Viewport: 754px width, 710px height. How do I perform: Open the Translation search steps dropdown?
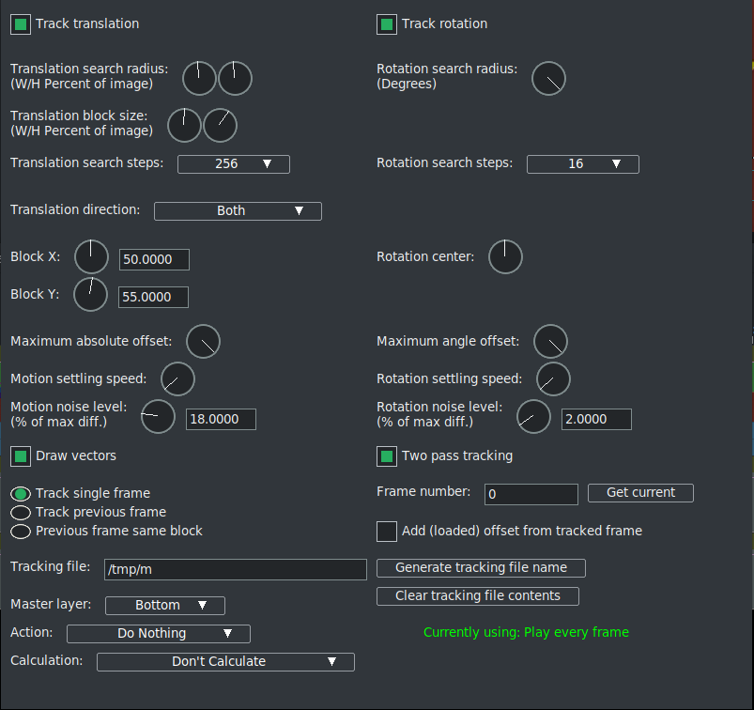tap(233, 164)
